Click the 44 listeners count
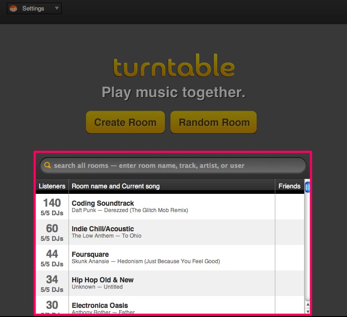This screenshot has height=317, width=347. [52, 254]
